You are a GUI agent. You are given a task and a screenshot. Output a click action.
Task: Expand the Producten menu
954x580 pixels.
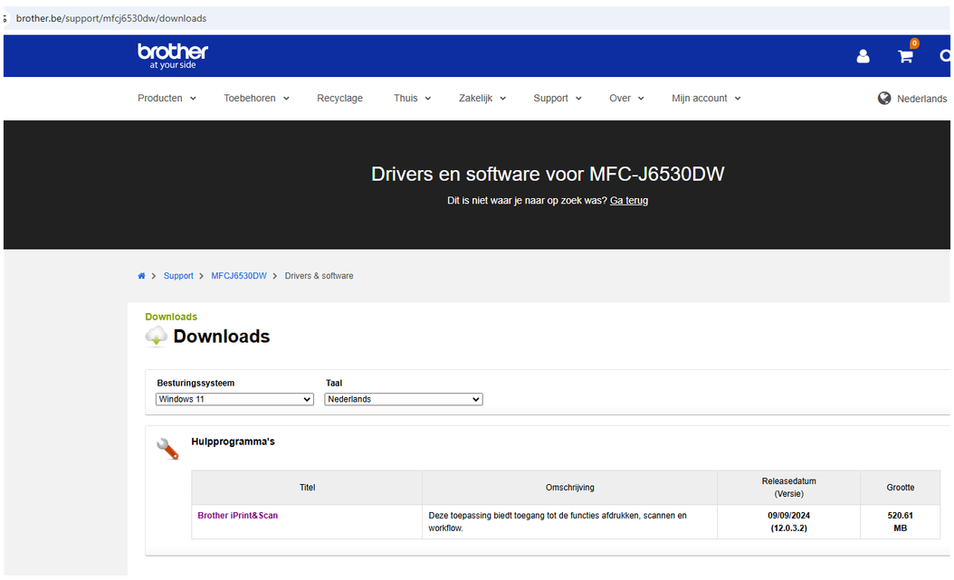[x=167, y=98]
